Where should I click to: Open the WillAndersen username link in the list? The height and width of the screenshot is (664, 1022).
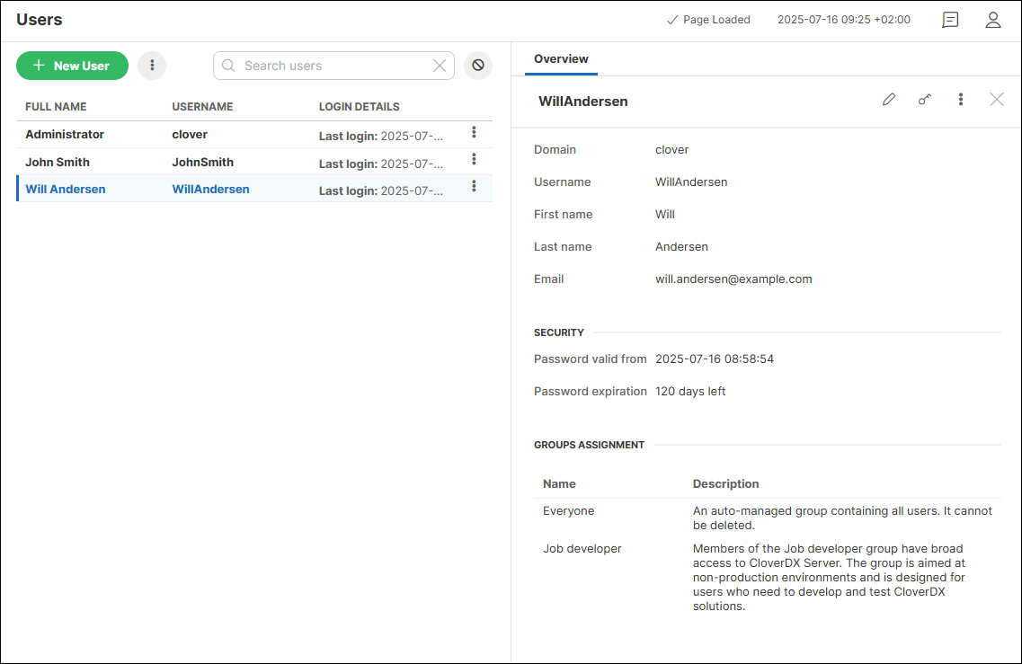pos(210,189)
